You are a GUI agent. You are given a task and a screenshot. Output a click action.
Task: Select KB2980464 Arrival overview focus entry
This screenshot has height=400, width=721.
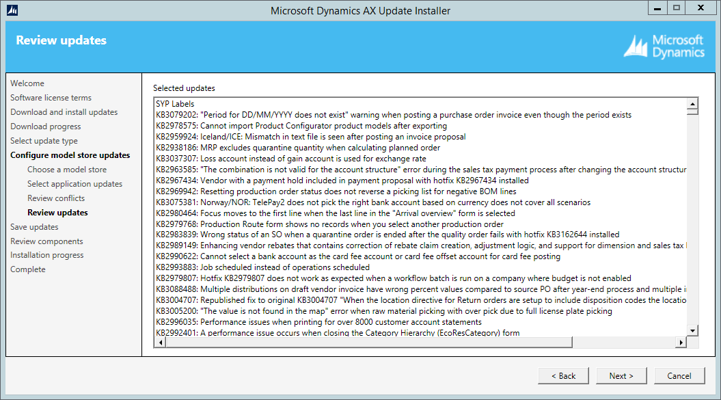tap(336, 213)
